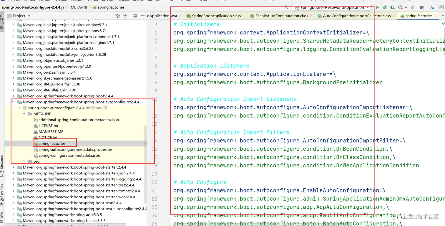Image resolution: width=445 pixels, height=226 pixels.
Task: Click spring.factories in the navigation breadcrumb
Action: pyautogui.click(x=109, y=7)
